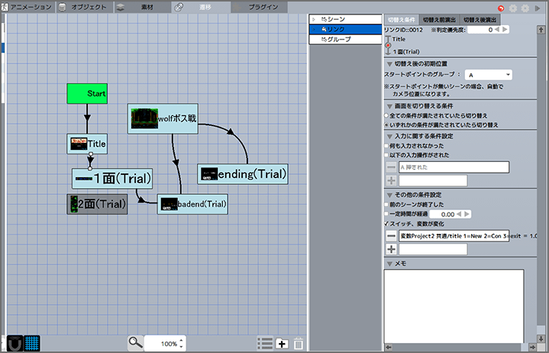Viewport: 549px width, 353px height.
Task: Check the 何も入力されなかった checkbox
Action: pyautogui.click(x=386, y=146)
